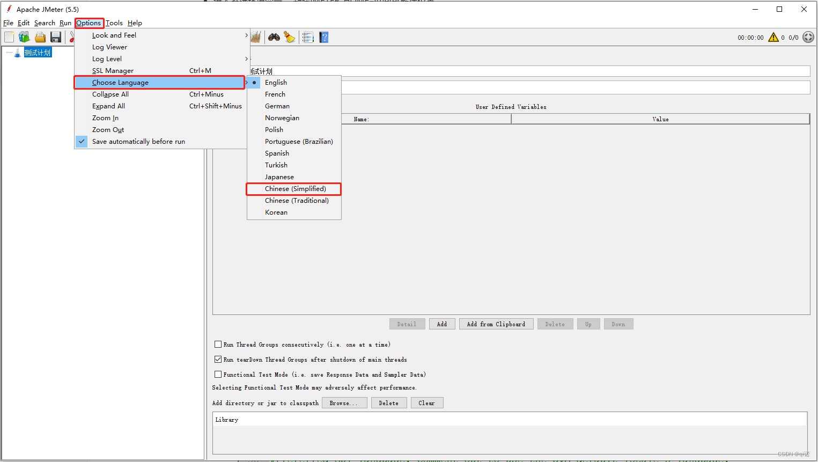Open the Search menu
The image size is (818, 462).
[45, 23]
